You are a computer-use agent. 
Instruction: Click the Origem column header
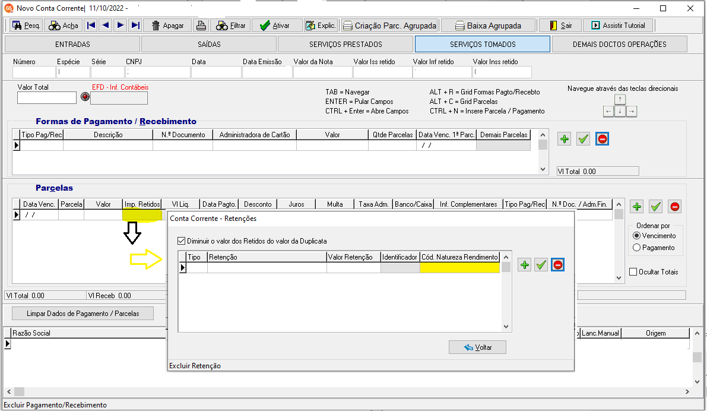tap(655, 333)
